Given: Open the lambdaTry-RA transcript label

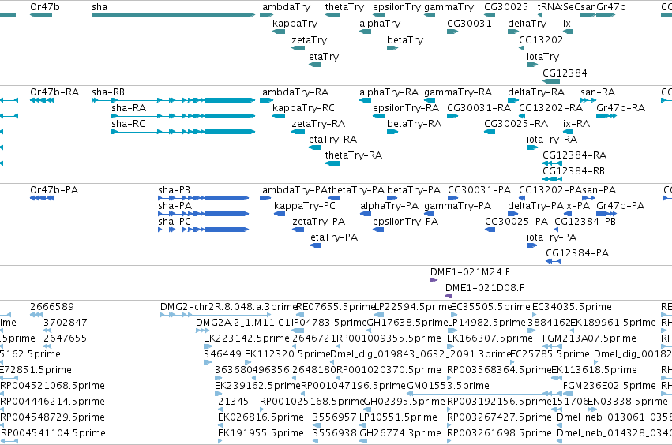Looking at the screenshot, I should pos(294,92).
